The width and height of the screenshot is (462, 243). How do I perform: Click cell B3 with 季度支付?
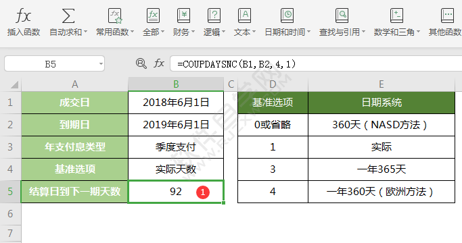click(176, 146)
